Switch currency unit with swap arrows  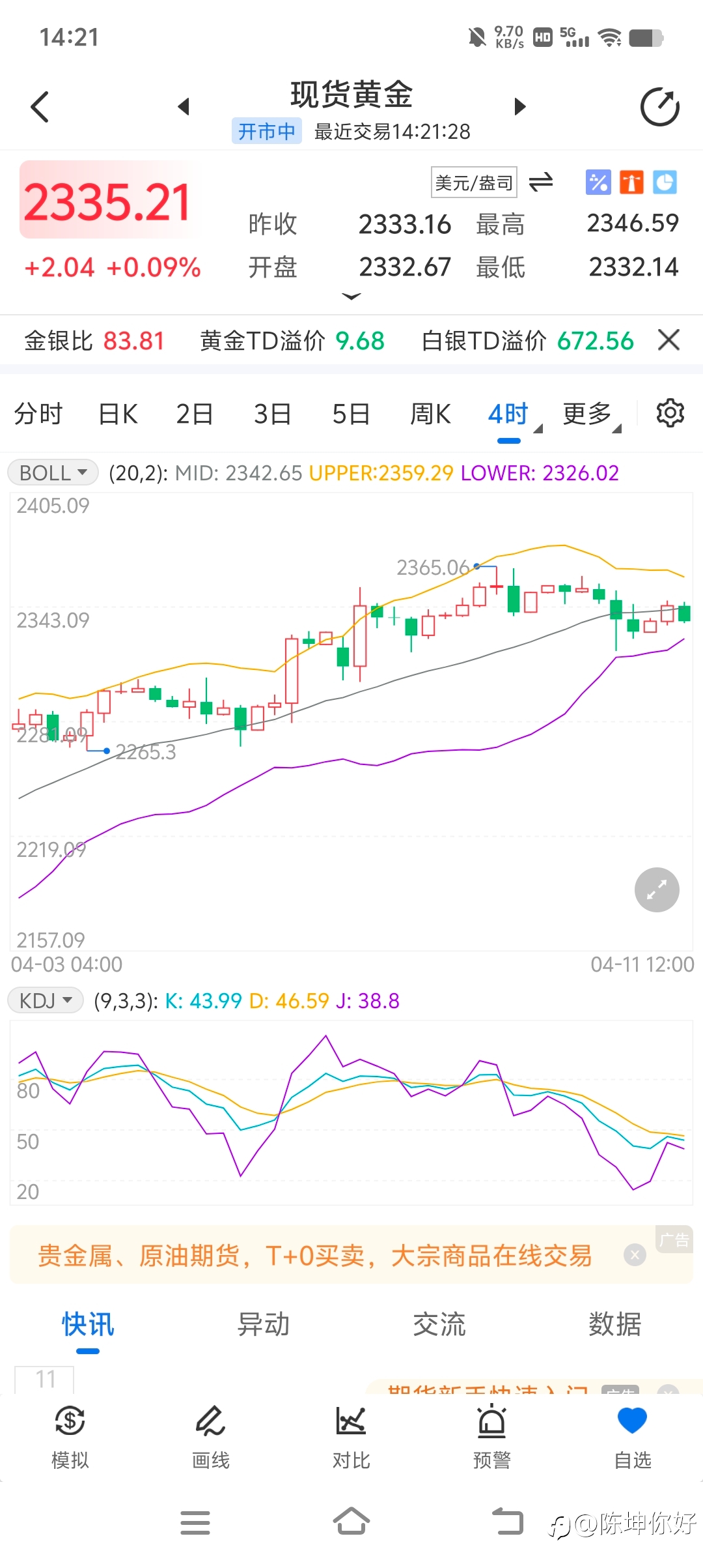[541, 182]
